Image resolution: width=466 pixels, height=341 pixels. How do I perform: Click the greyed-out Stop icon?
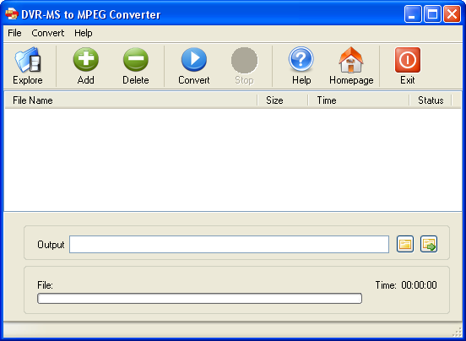[244, 60]
